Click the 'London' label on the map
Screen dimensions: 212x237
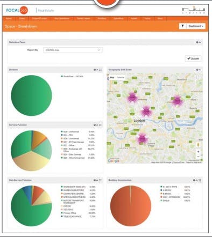[x=139, y=121]
